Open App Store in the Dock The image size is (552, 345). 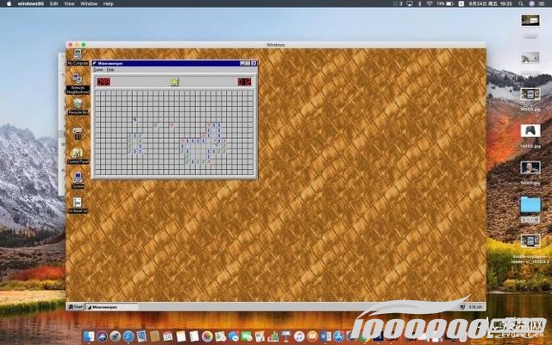coord(338,336)
